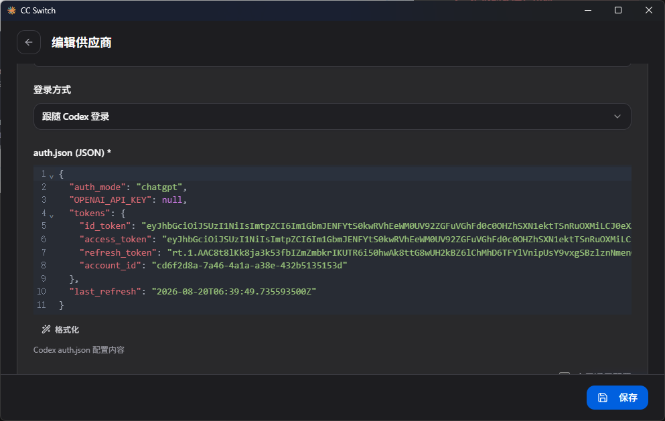Click line number 8 in the gutter

click(x=44, y=266)
